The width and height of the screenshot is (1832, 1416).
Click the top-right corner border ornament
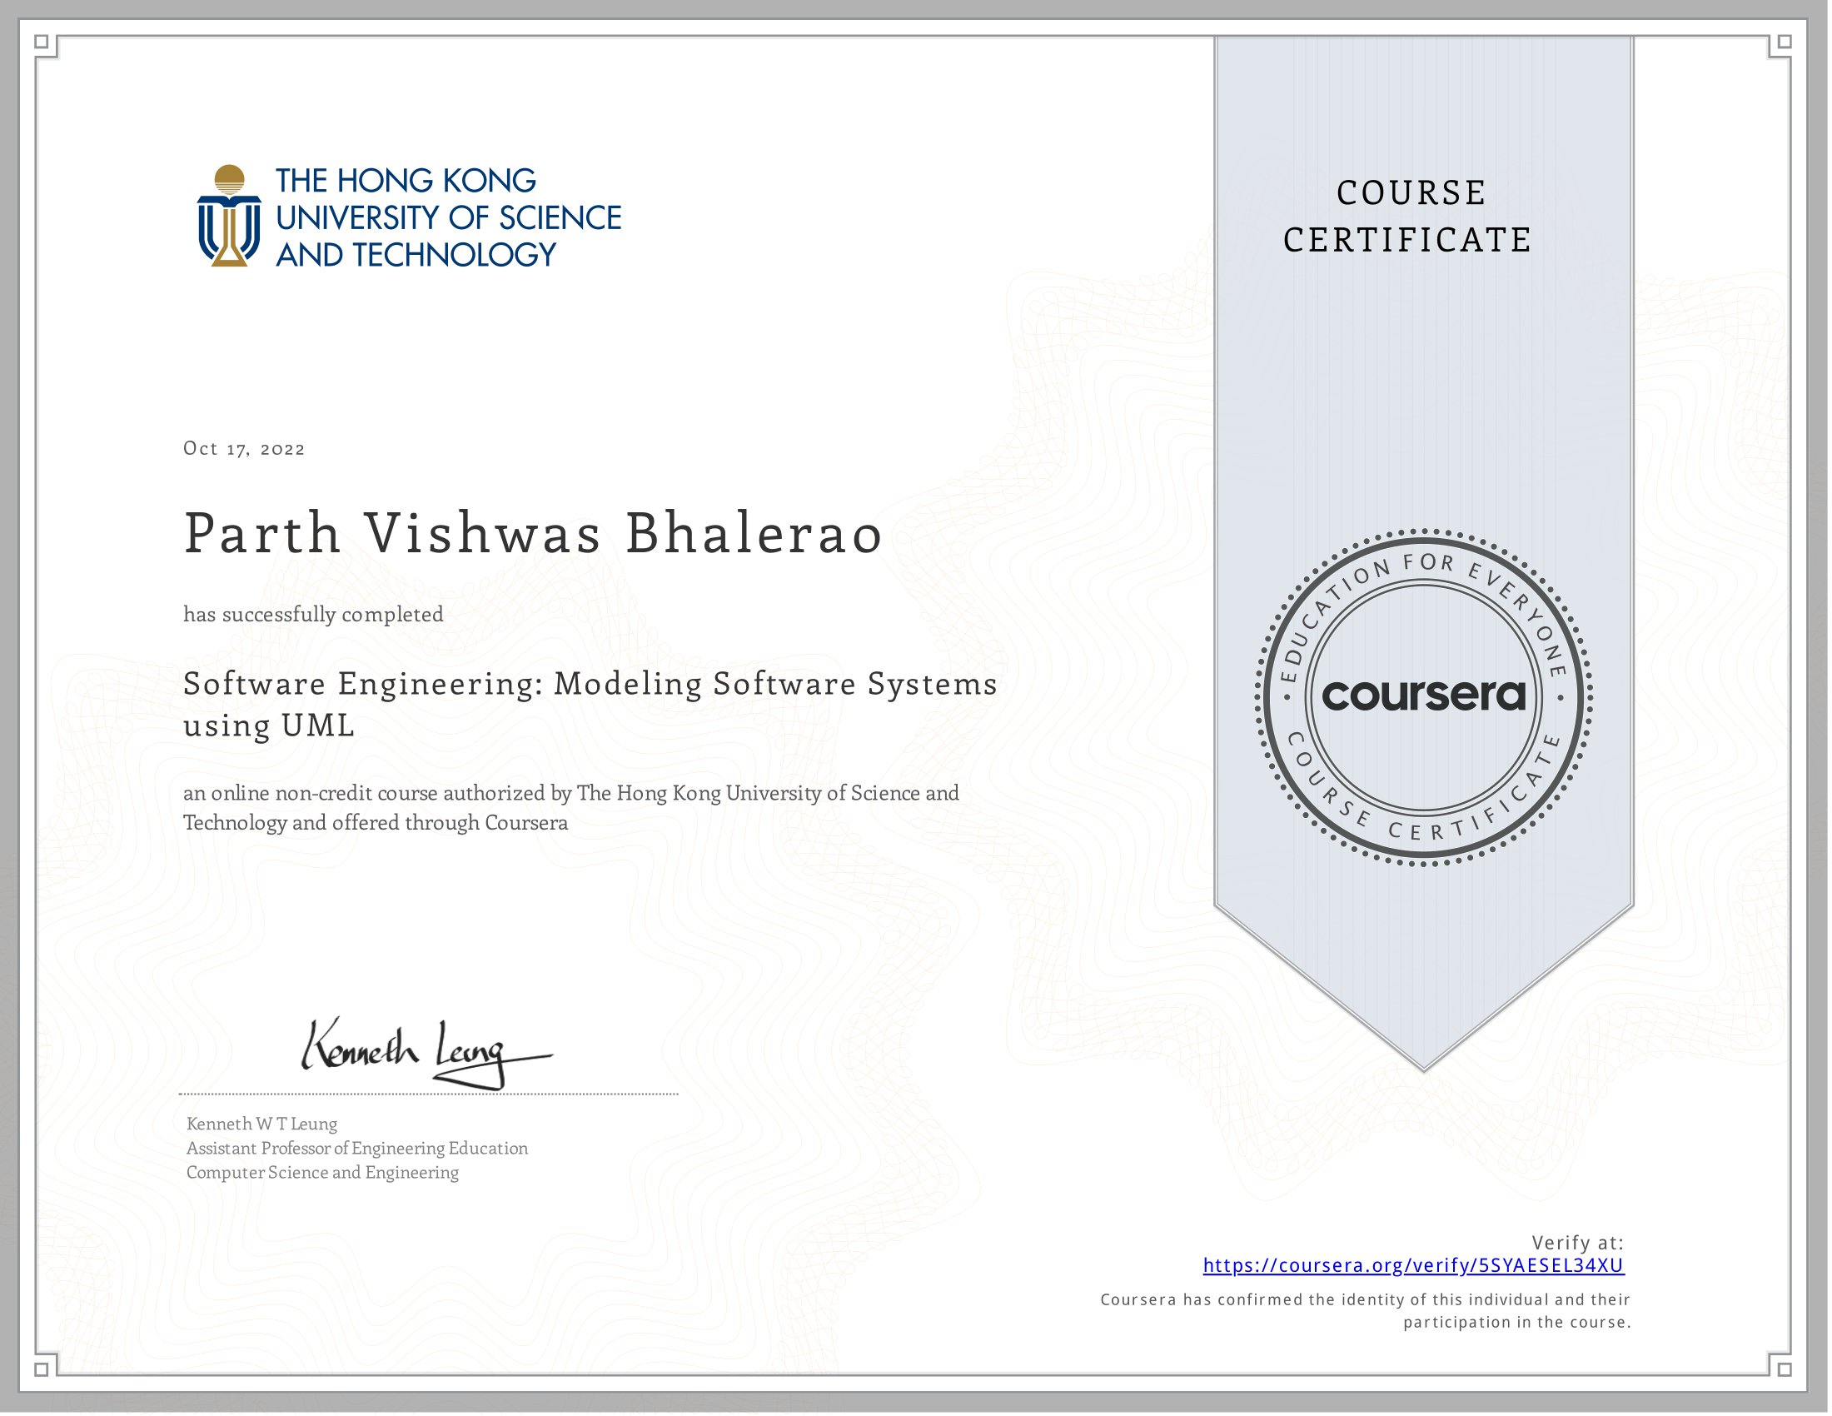[1785, 42]
